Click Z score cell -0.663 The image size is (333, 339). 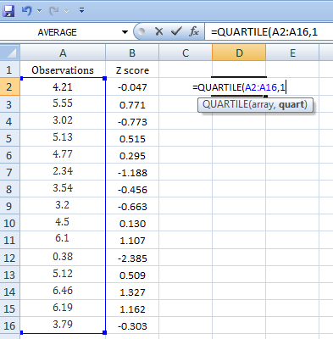(132, 207)
